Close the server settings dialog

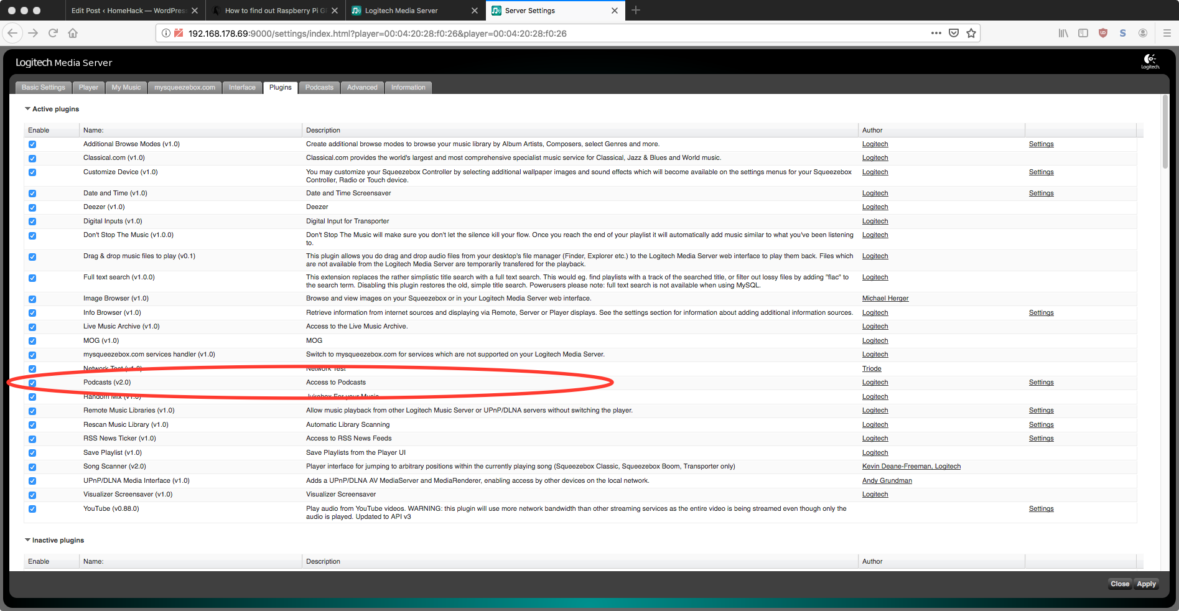tap(1120, 584)
